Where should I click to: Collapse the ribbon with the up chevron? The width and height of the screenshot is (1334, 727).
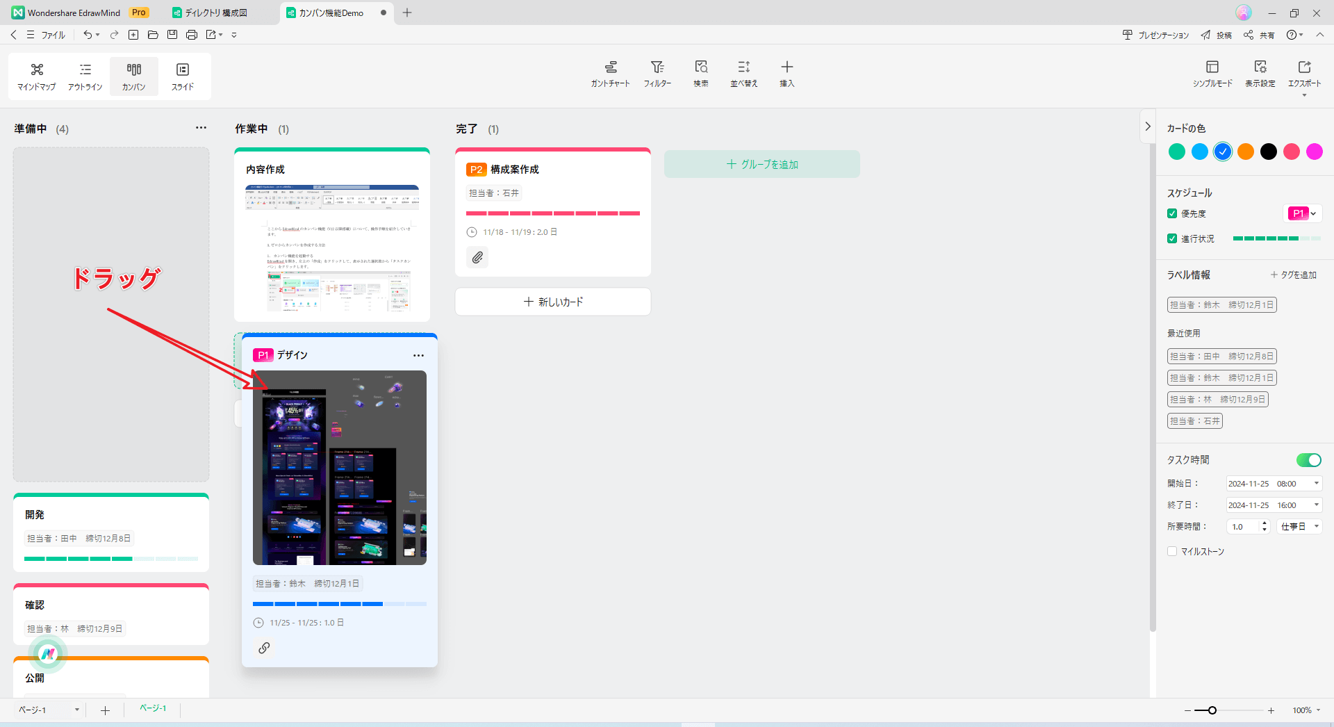coord(1320,35)
